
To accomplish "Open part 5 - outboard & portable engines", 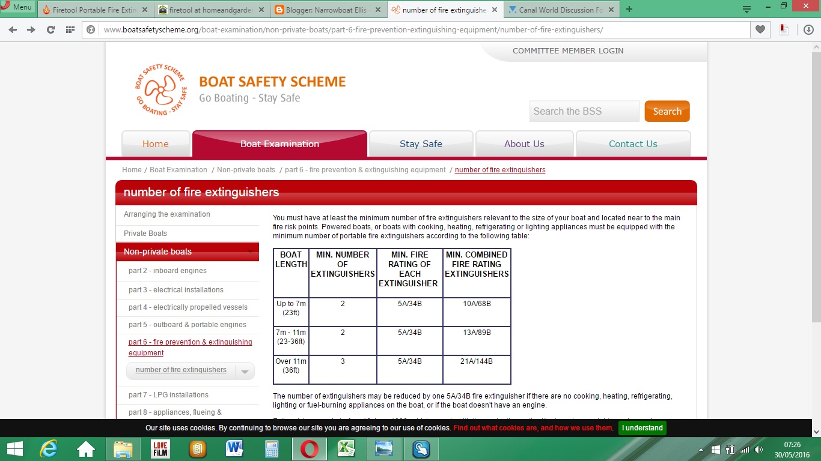I will coord(188,325).
